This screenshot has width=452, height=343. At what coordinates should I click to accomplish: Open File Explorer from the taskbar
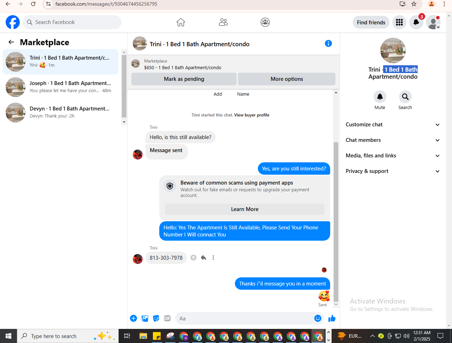point(143,336)
